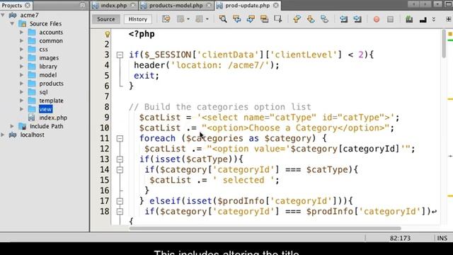Collapse elseif fold at line 17
This screenshot has width=453, height=255.
[120, 201]
